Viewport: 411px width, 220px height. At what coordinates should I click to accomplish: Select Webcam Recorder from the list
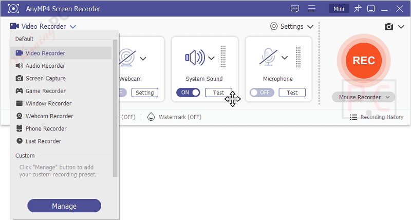coord(61,116)
